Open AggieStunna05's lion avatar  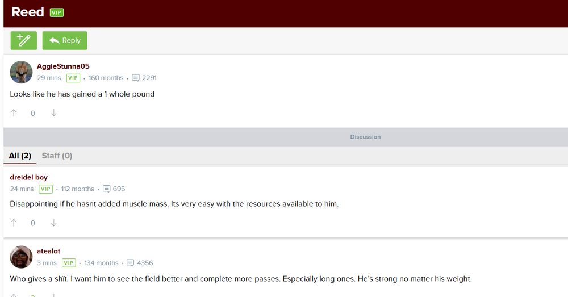[21, 72]
